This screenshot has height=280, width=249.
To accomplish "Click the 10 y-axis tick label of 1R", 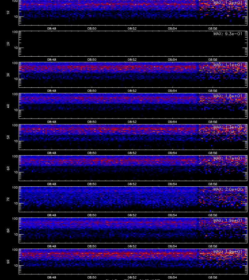I will coord(16,17).
